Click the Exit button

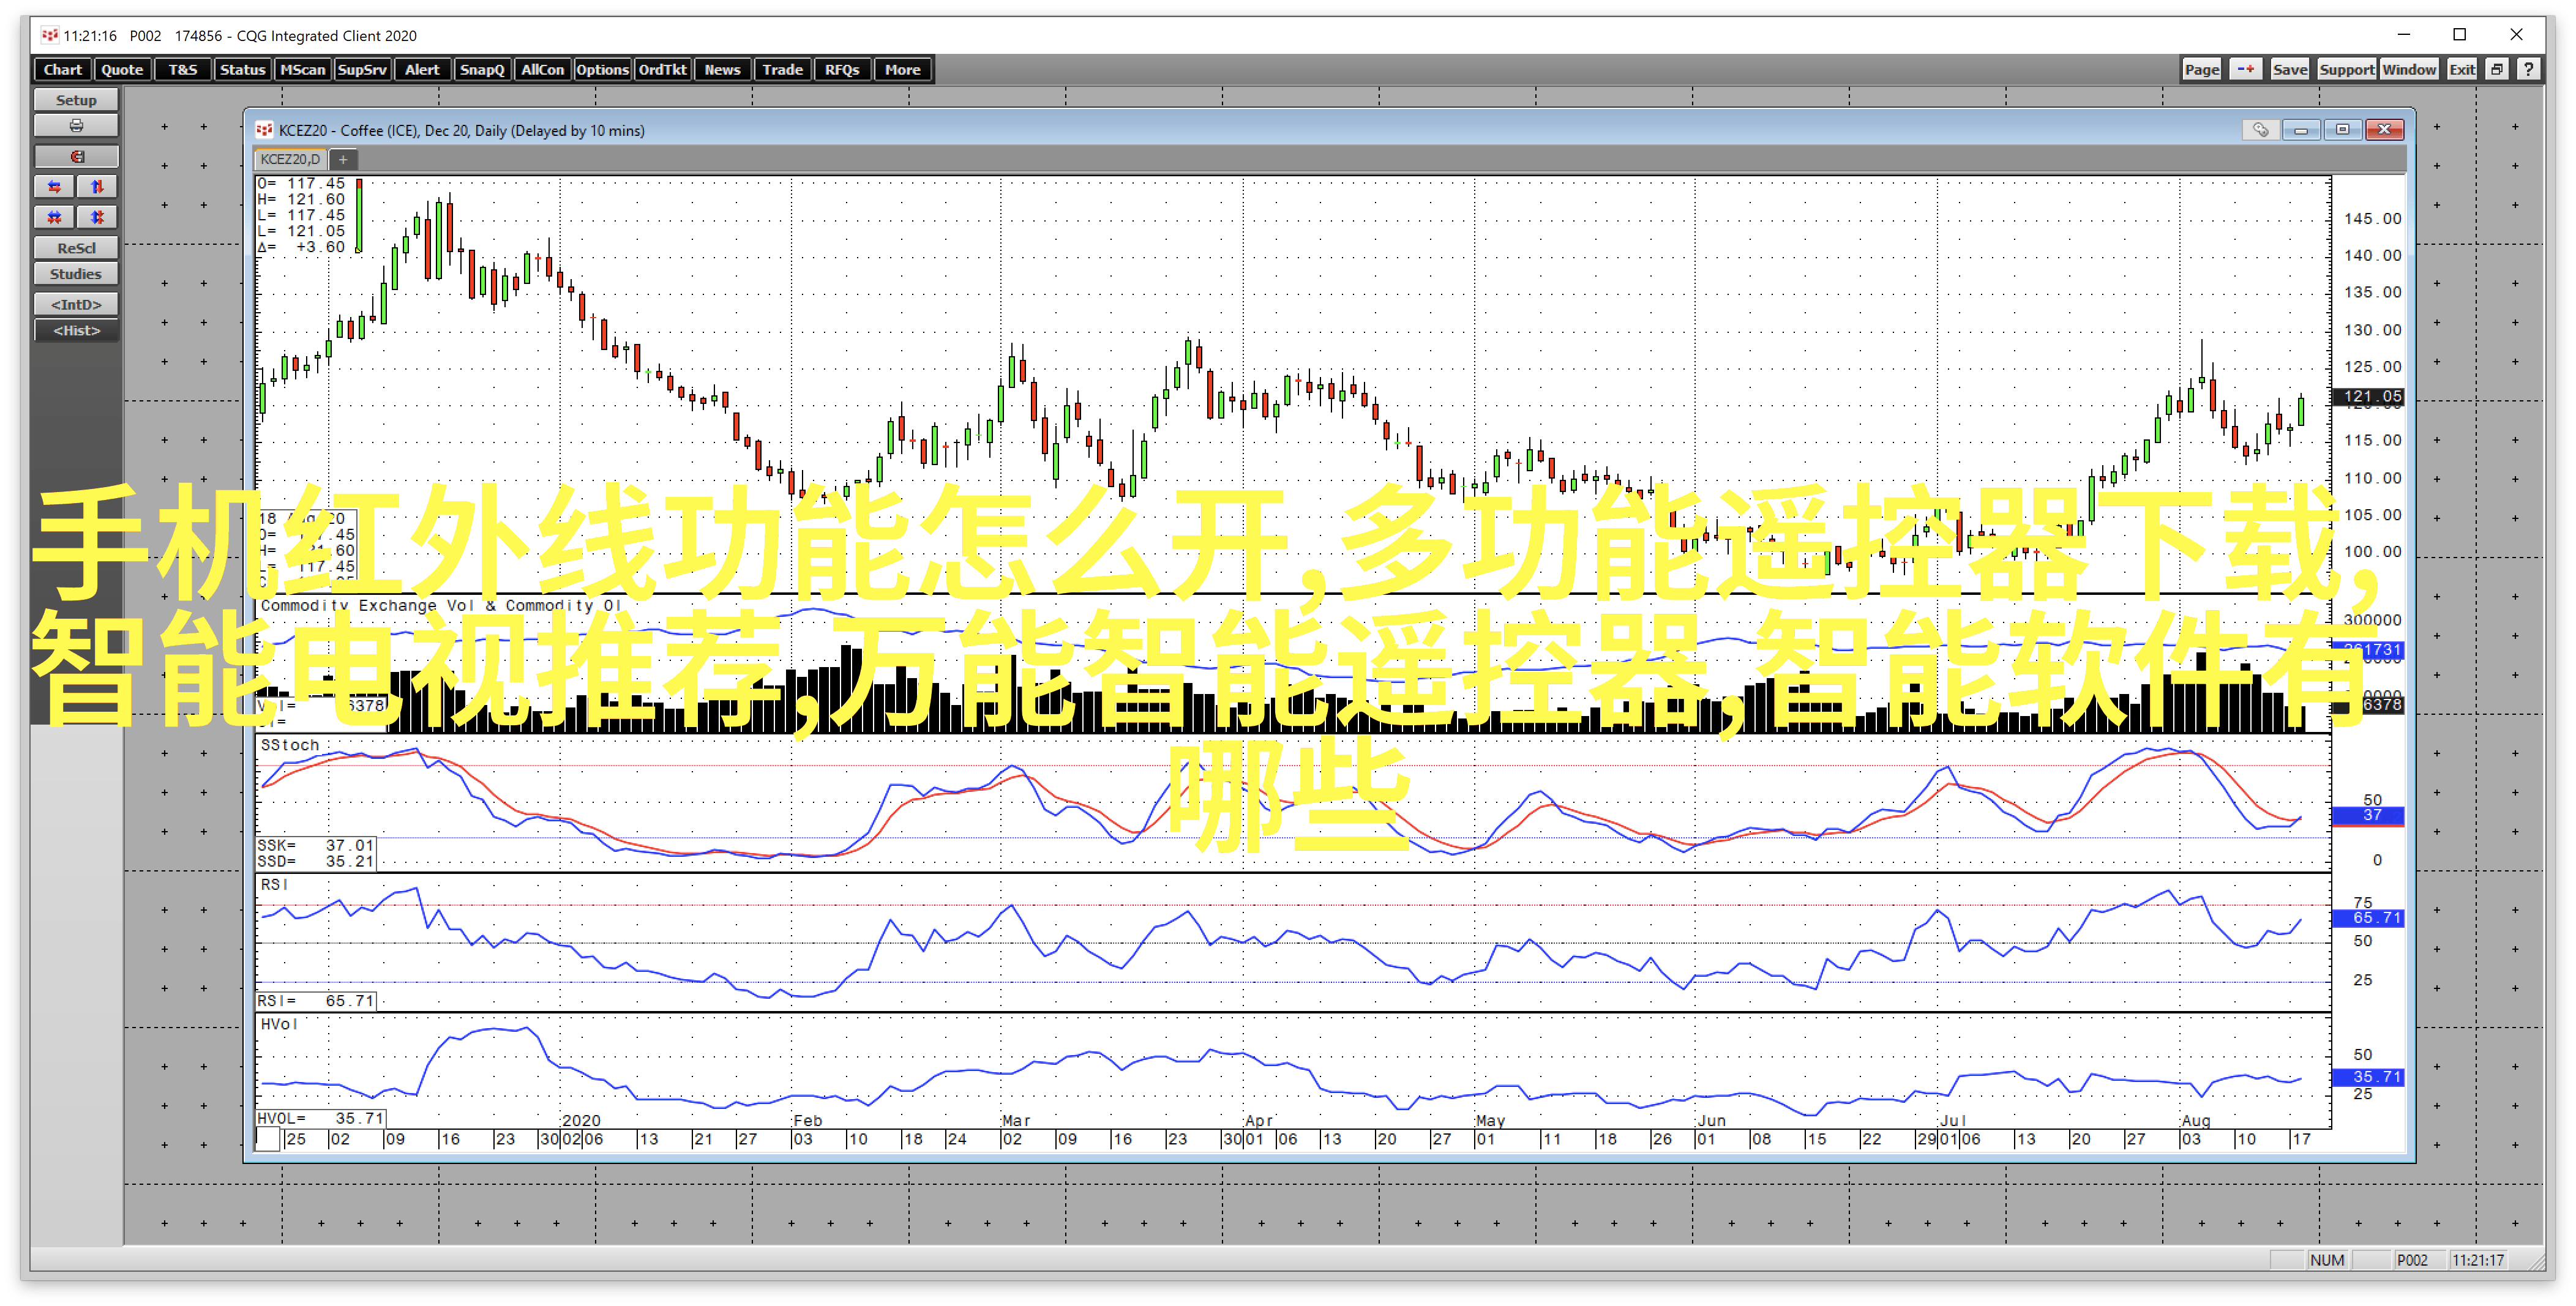coord(2461,69)
